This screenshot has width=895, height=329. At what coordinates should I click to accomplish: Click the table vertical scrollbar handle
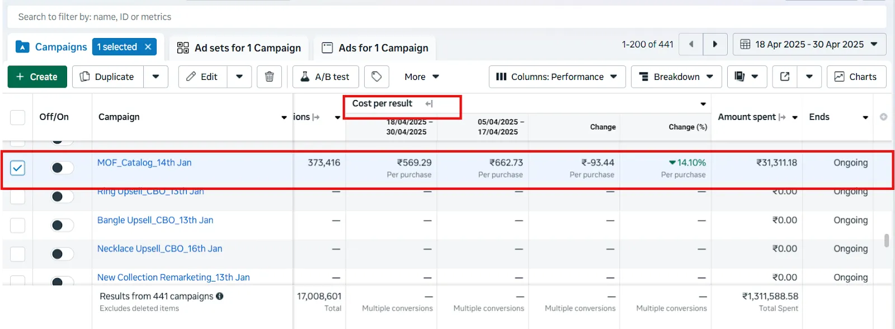(x=886, y=241)
